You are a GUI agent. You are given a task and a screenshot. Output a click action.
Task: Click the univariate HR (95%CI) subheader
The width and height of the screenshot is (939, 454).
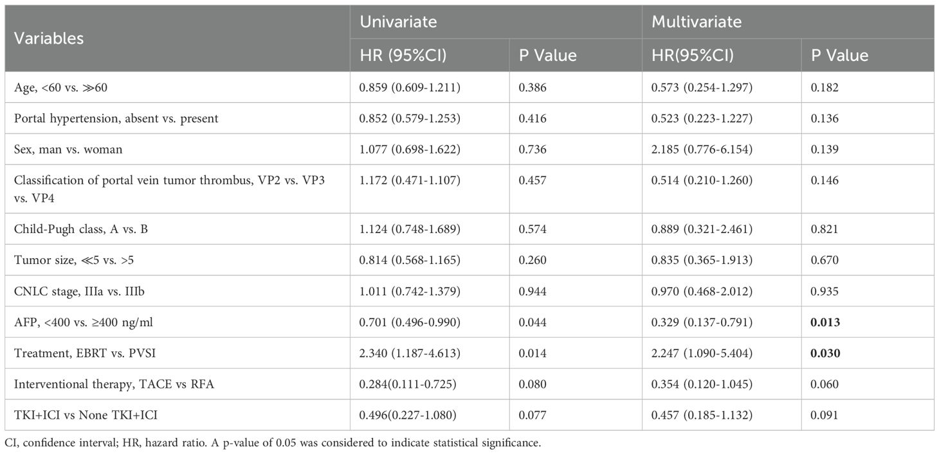403,55
